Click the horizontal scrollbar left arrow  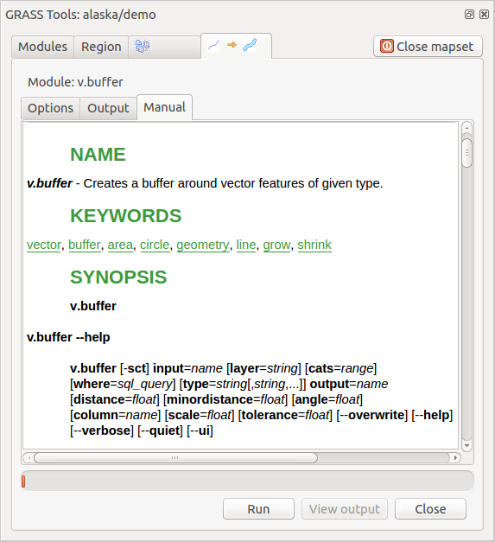tap(29, 457)
